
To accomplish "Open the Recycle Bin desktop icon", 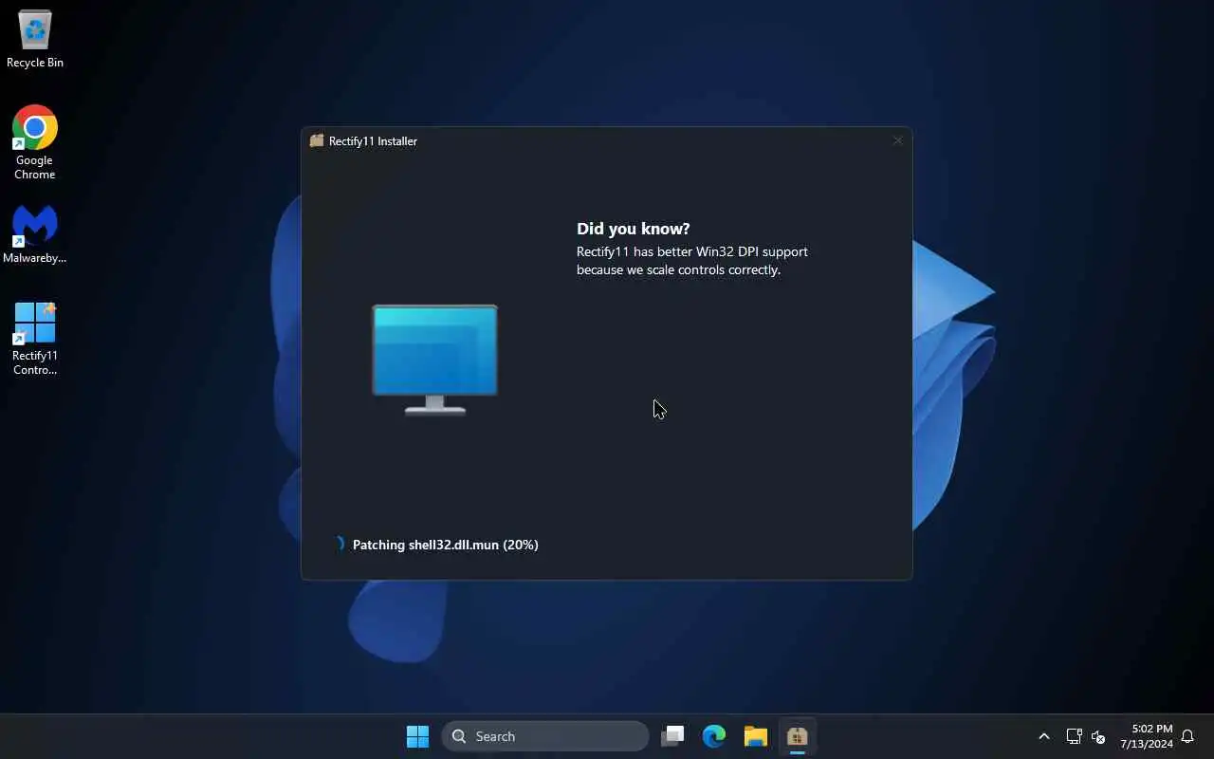I will [x=35, y=40].
